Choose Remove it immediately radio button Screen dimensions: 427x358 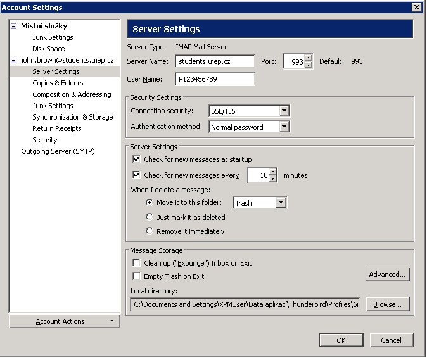coord(150,231)
